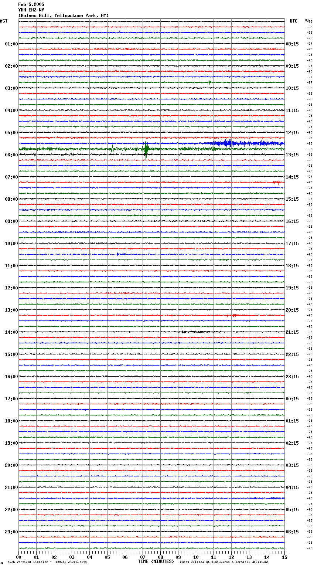314x567 pixels.
Task: Click the large green seismic burst near minute 7
Action: pyautogui.click(x=146, y=149)
